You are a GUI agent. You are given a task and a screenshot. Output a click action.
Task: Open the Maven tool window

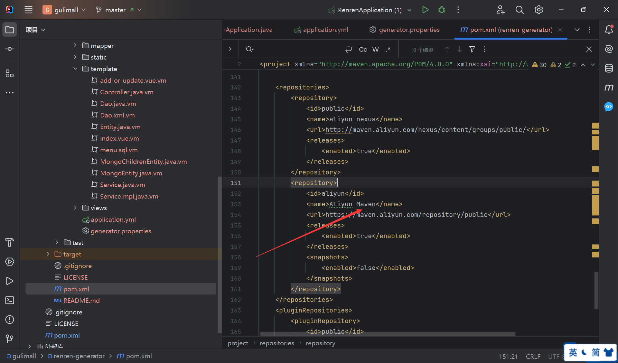point(609,88)
